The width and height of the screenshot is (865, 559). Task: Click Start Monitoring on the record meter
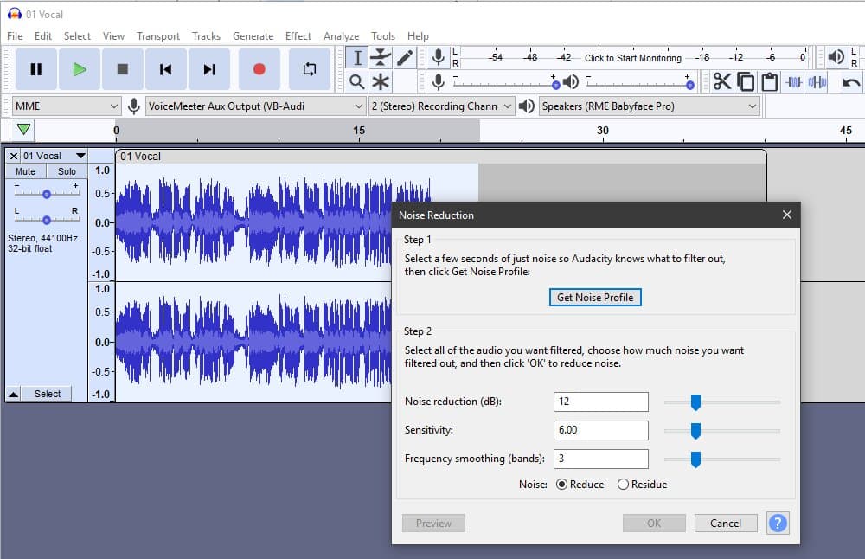point(633,58)
